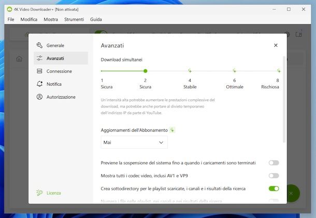Click the settings dialog vertical scrollbar
Screen dimensions: 316x218
pos(284,100)
